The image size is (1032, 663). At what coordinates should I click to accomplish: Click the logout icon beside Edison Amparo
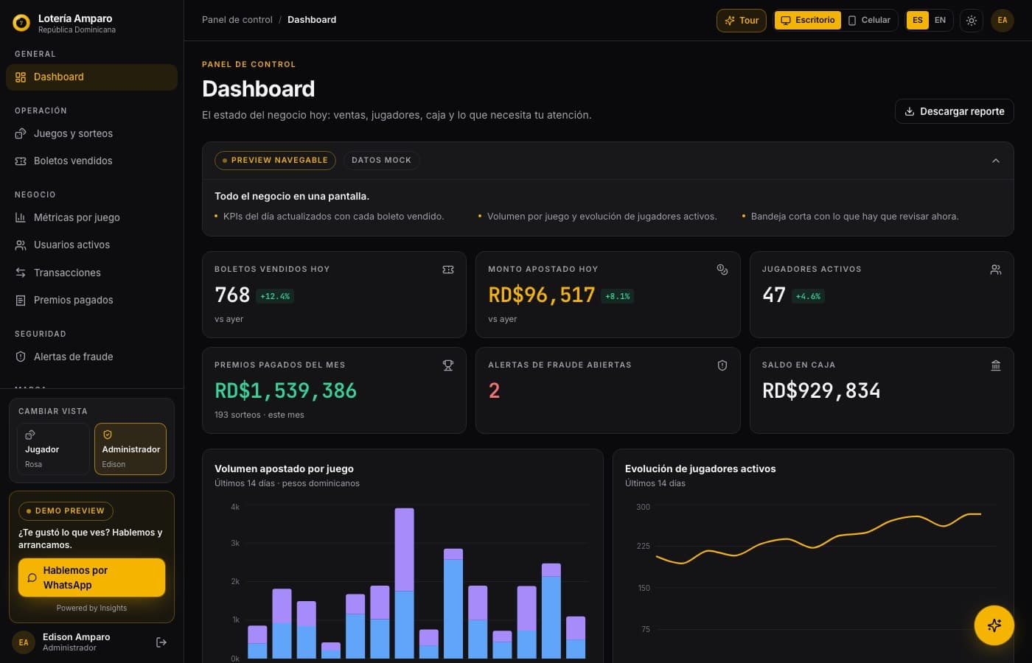(x=161, y=642)
